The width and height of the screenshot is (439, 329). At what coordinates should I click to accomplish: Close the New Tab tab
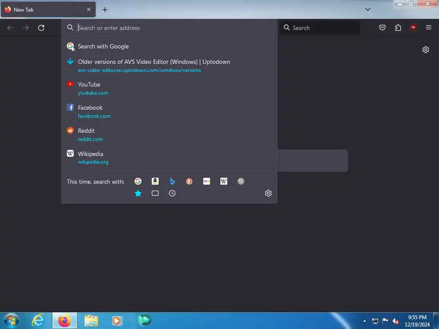tap(89, 9)
